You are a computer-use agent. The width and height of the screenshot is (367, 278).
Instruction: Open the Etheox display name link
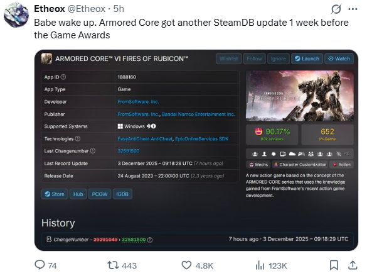click(x=50, y=9)
